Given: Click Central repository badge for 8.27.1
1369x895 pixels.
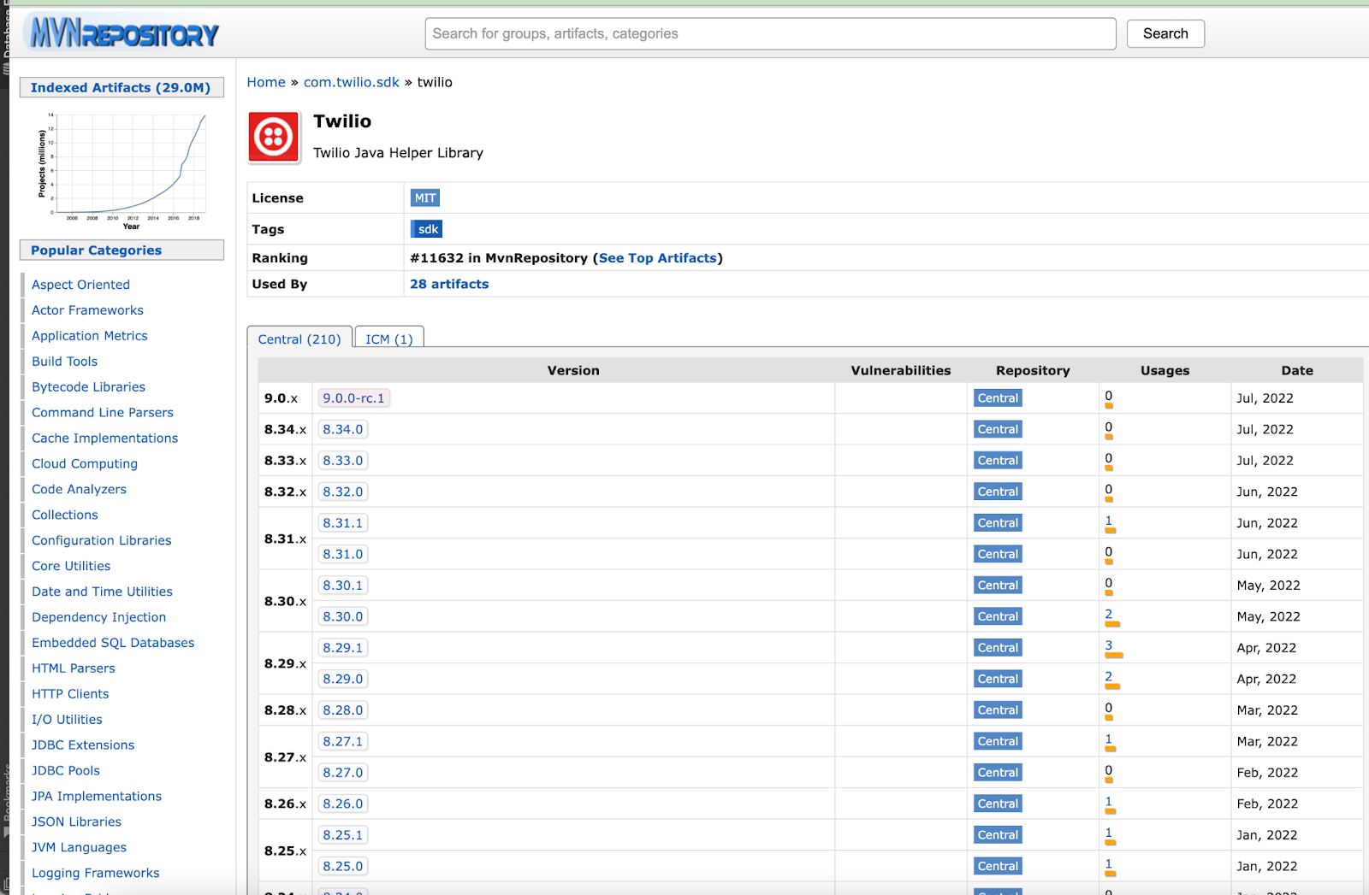Looking at the screenshot, I should point(998,741).
